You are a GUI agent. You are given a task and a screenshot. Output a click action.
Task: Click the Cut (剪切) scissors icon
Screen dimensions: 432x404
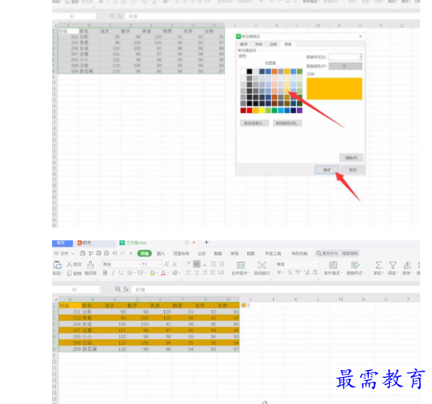[x=69, y=264]
